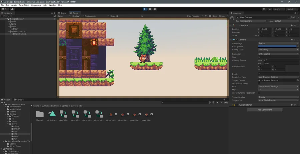Image resolution: width=300 pixels, height=154 pixels.
Task: Click the Background color eyedropper icon
Action: pos(298,46)
